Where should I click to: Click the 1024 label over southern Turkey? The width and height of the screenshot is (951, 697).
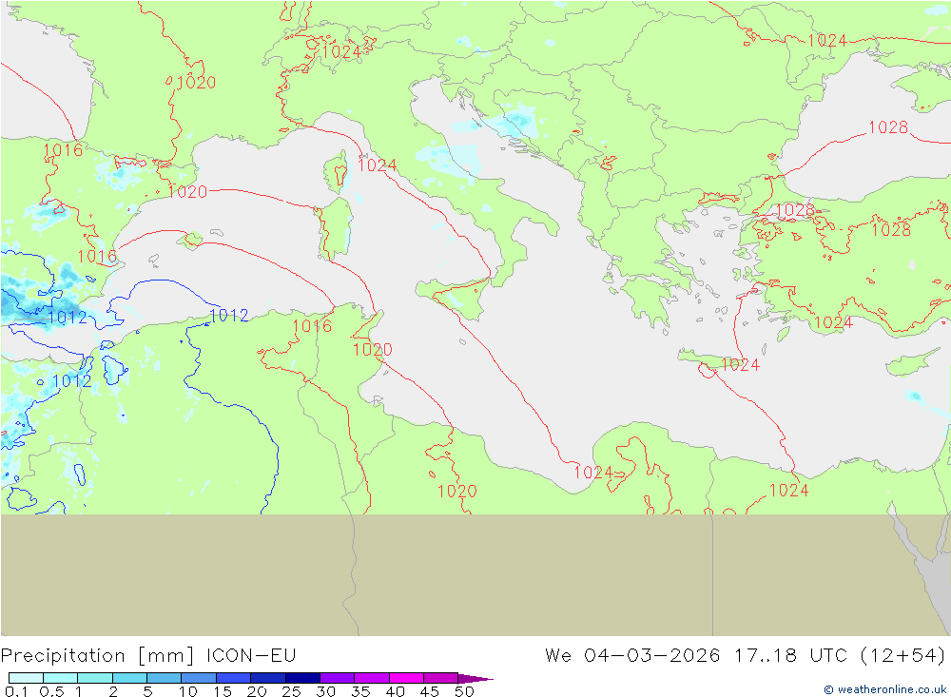pyautogui.click(x=833, y=322)
